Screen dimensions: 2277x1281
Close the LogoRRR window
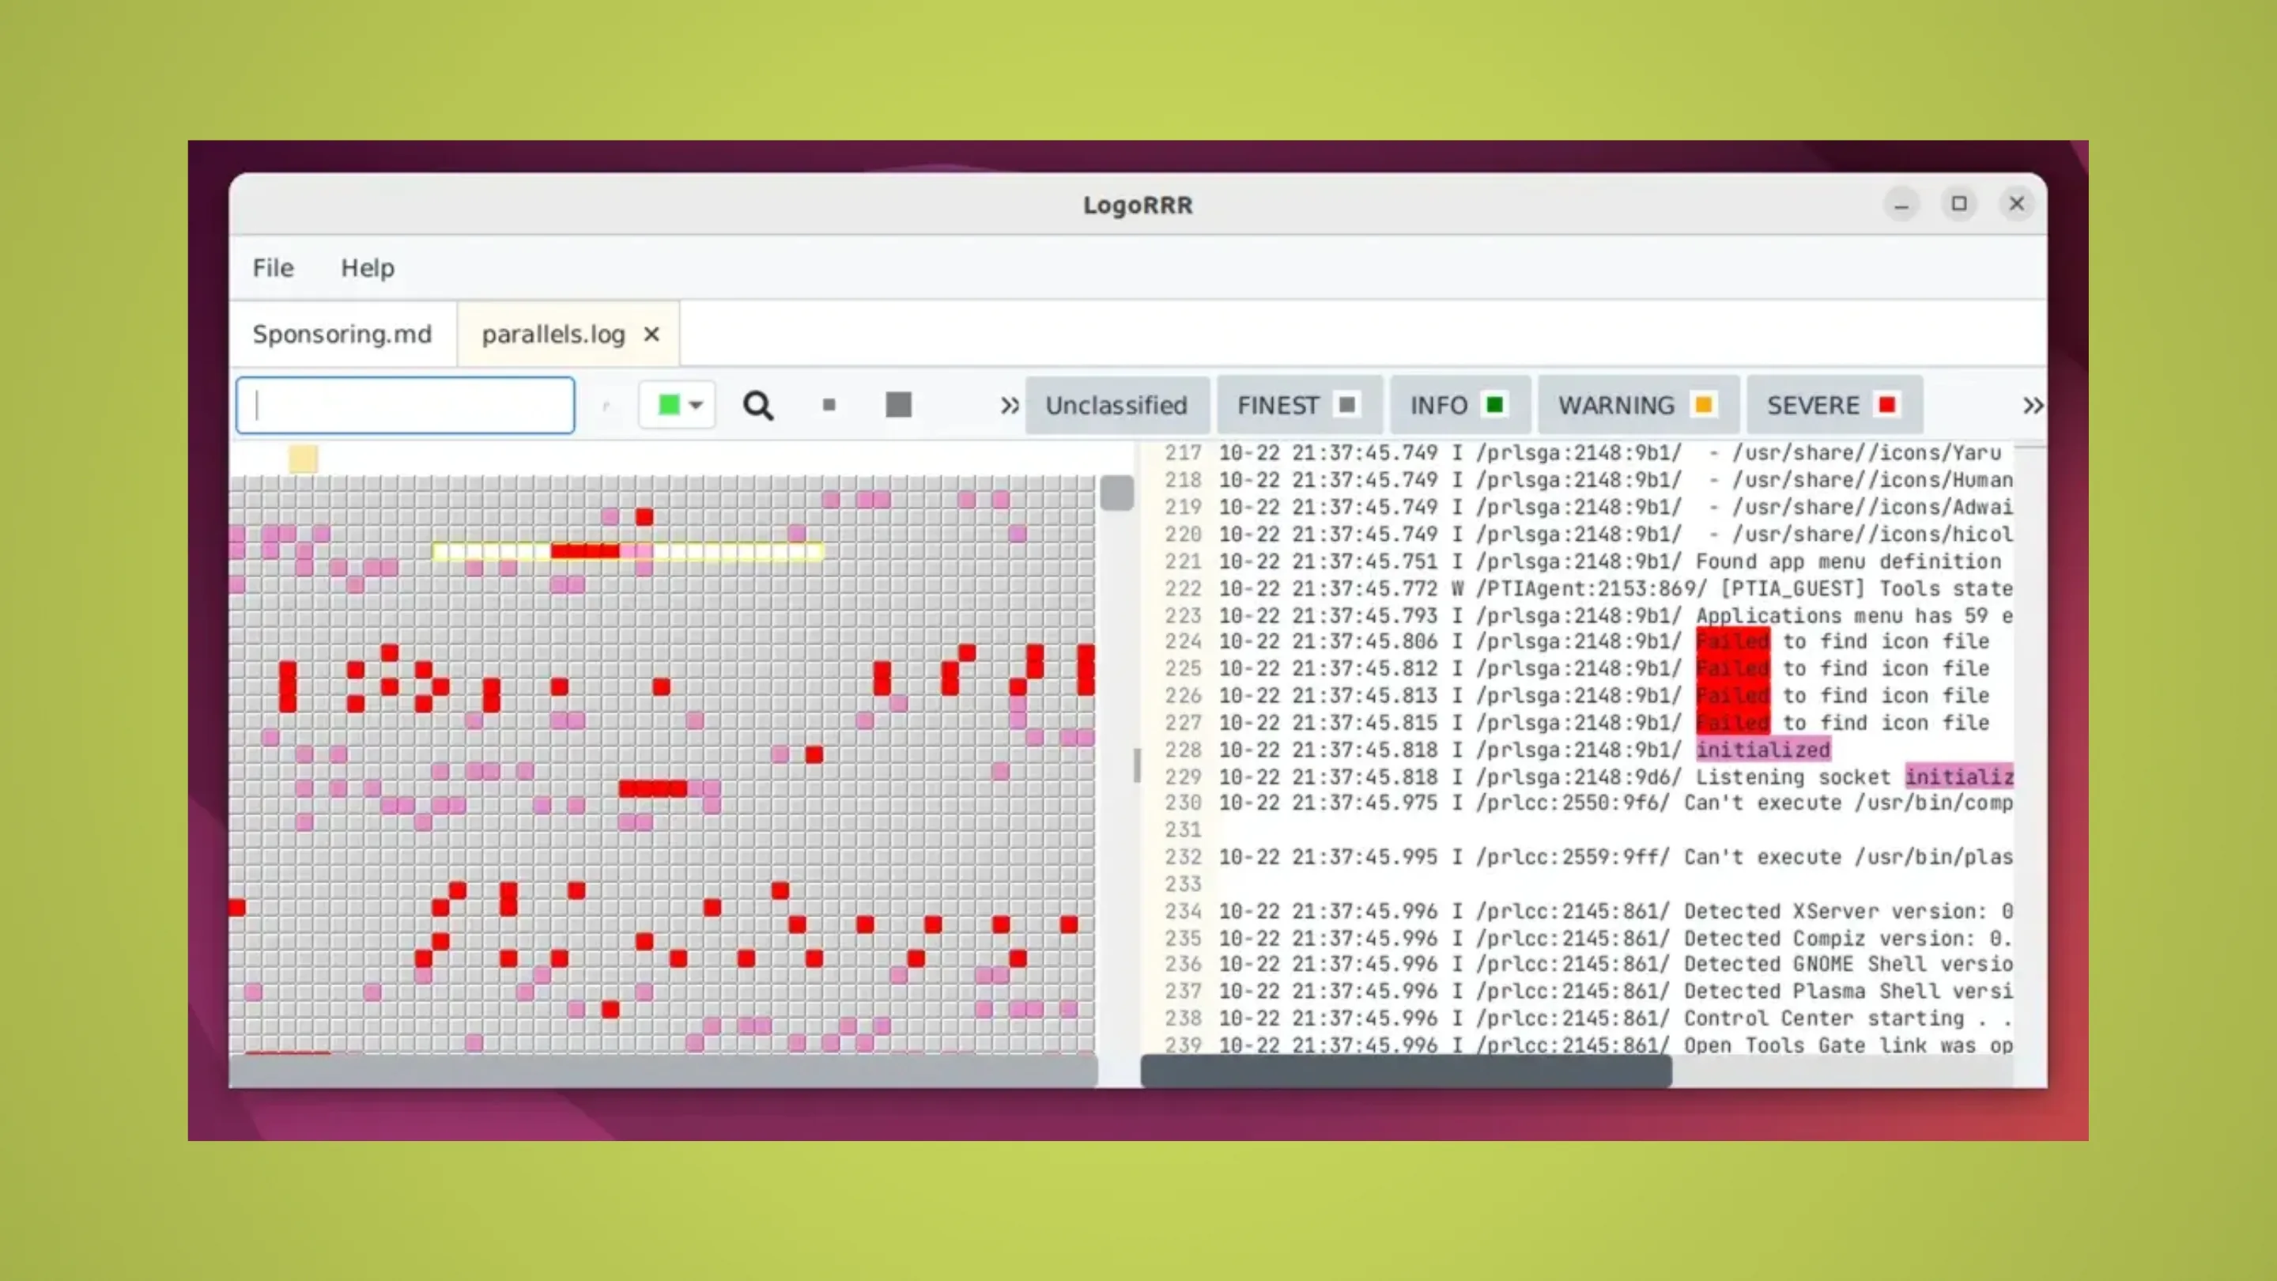[x=2016, y=204]
